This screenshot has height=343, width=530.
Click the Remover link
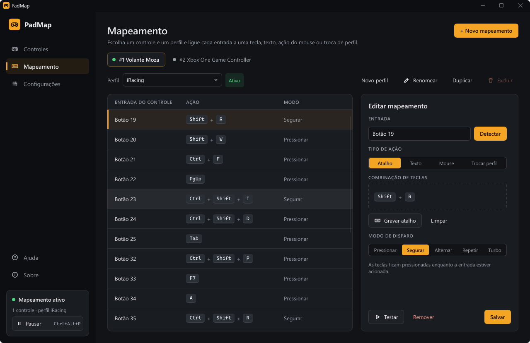424,317
